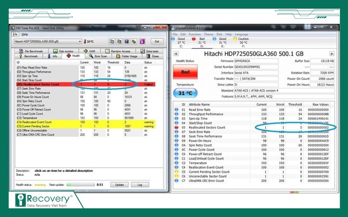Open the Edit menu in CrystalDiskInfo

coord(183,34)
